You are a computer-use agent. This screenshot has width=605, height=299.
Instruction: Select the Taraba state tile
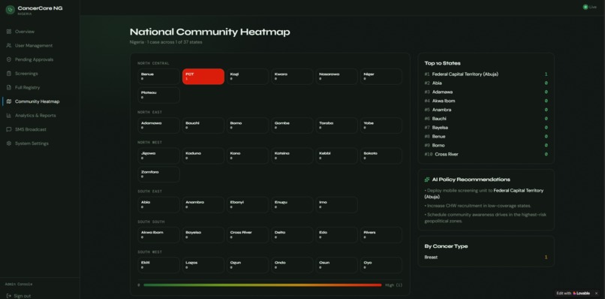point(337,125)
